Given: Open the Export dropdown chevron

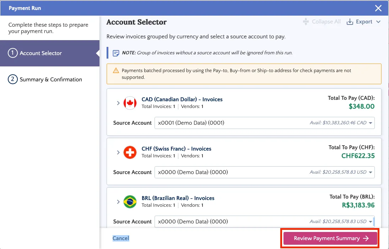Looking at the screenshot, I should point(378,22).
